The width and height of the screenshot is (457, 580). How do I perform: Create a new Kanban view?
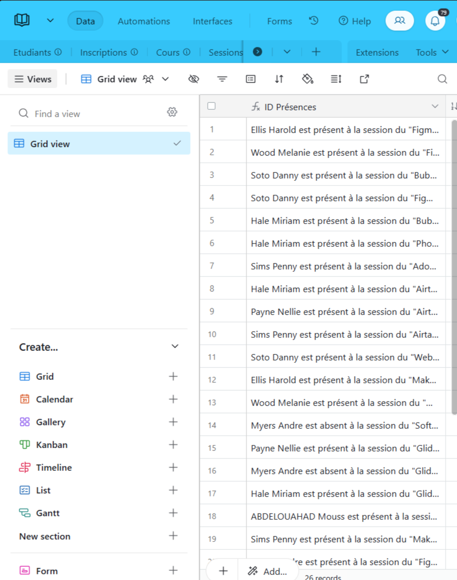click(x=51, y=445)
